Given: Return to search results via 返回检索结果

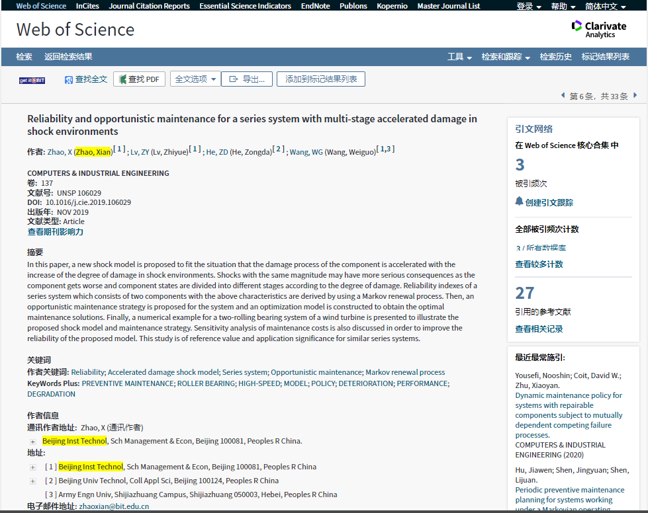Looking at the screenshot, I should point(68,57).
